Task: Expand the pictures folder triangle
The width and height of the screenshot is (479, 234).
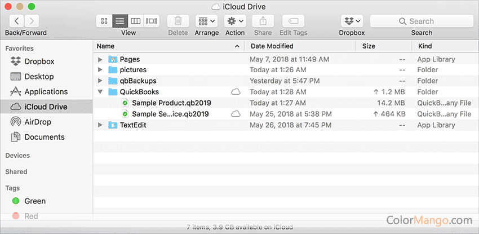Action: coord(100,70)
